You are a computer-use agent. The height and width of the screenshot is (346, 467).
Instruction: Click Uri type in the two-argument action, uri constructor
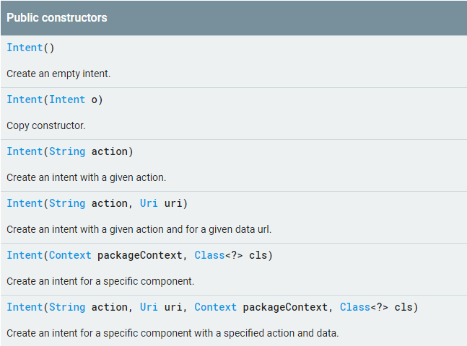[149, 203]
